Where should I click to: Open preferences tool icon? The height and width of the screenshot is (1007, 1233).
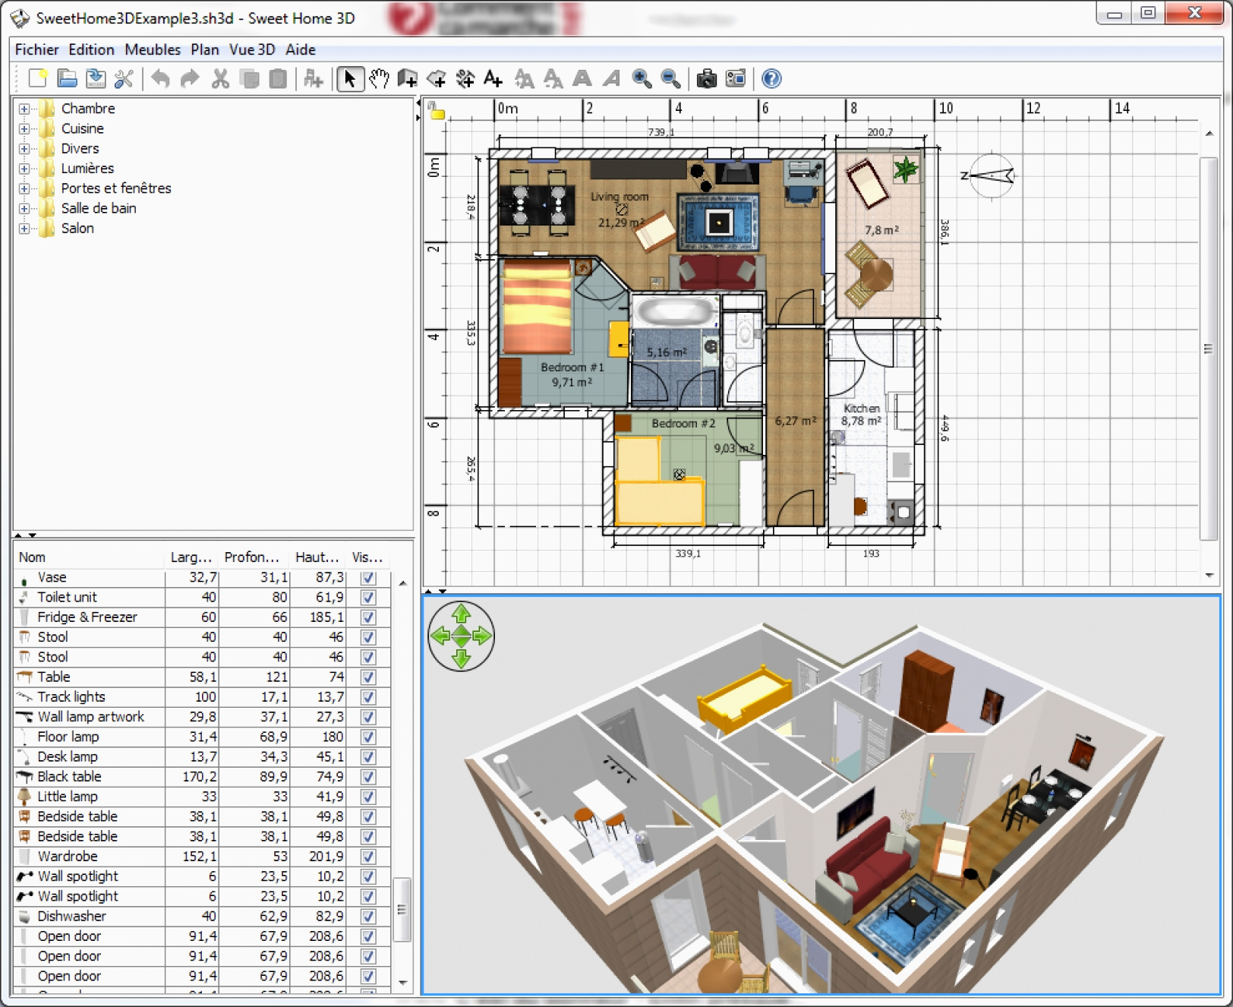pyautogui.click(x=124, y=78)
